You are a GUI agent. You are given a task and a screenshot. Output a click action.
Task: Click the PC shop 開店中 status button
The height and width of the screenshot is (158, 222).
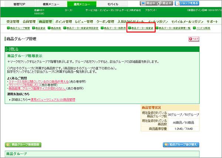coord(148,3)
